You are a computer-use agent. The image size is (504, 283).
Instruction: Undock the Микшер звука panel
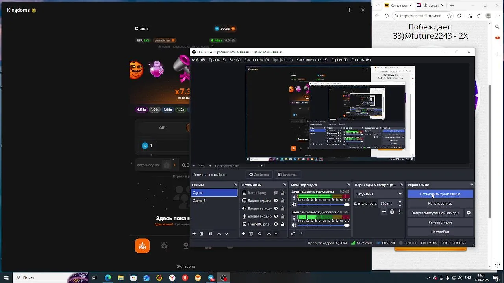tap(348, 185)
